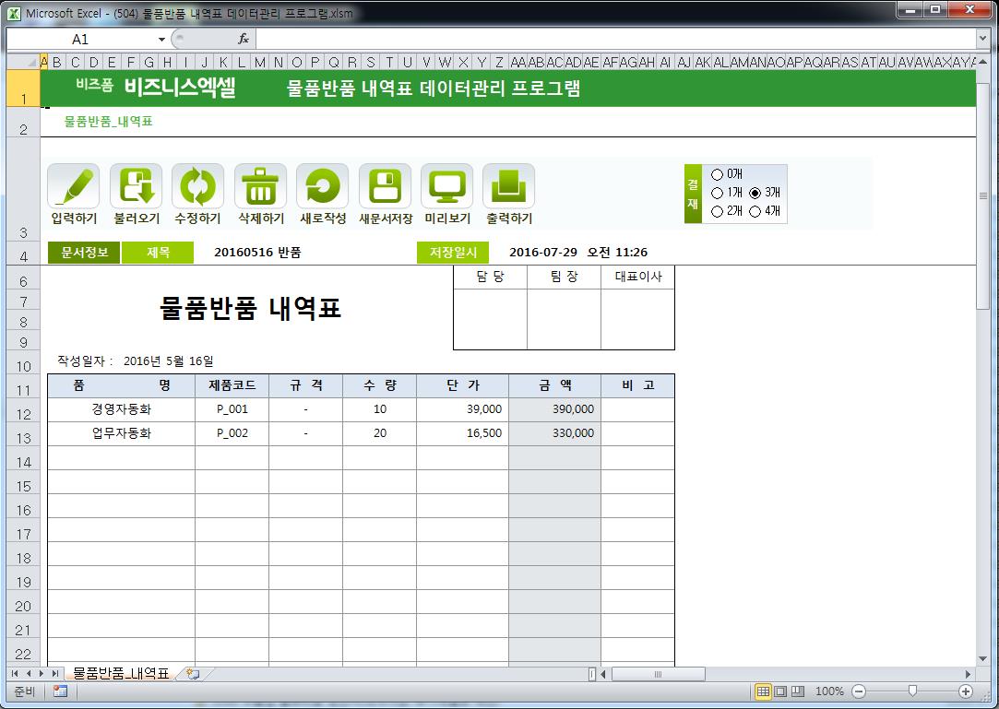Expand the formula bar
999x709 pixels.
982,40
